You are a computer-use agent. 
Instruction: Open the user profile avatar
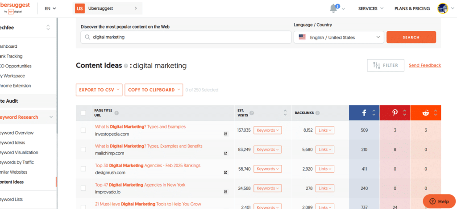442,8
